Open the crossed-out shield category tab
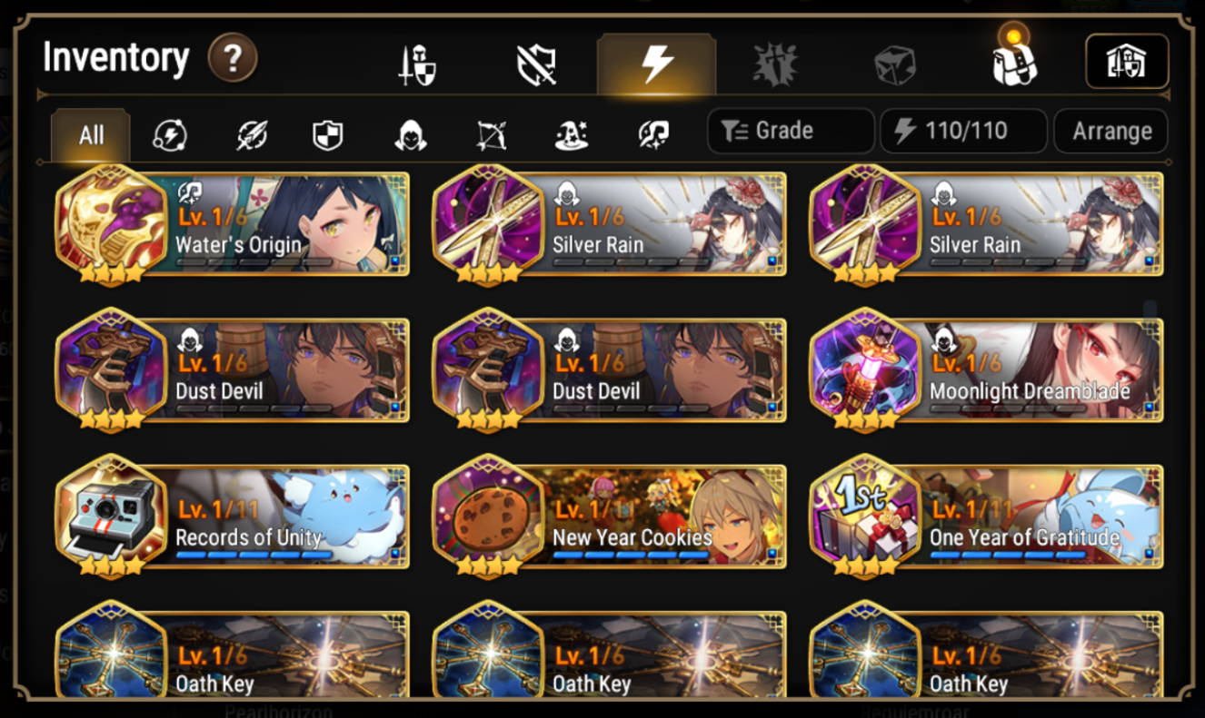This screenshot has height=718, width=1205. click(x=536, y=65)
